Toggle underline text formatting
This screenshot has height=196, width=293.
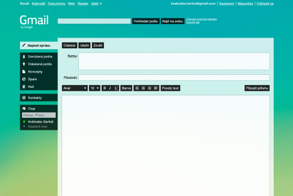pos(116,88)
